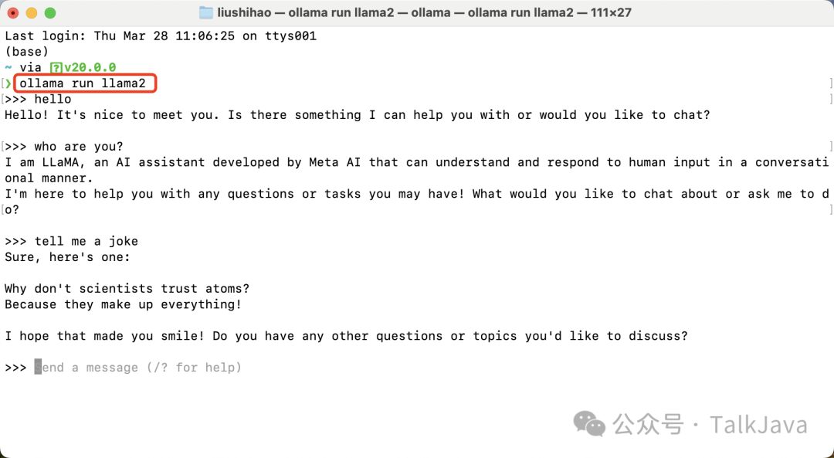This screenshot has width=834, height=458.
Task: Minimize the terminal using the yellow button
Action: point(32,12)
